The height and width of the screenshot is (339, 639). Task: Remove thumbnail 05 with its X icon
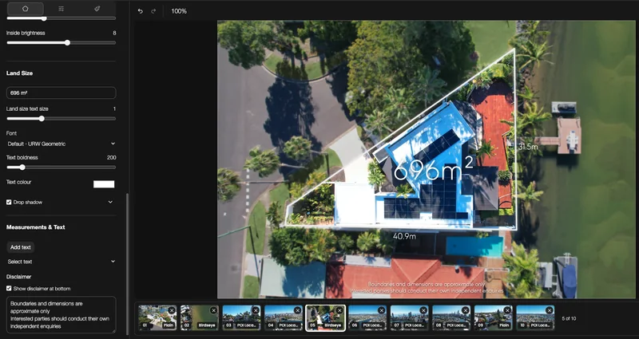coord(339,310)
